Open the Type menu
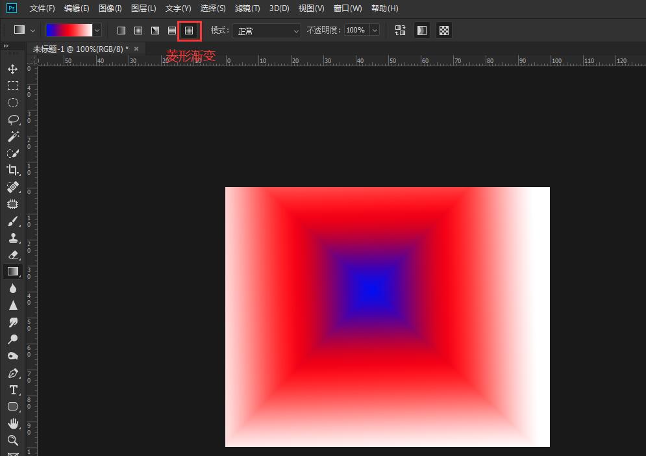This screenshot has width=646, height=456. coord(178,8)
